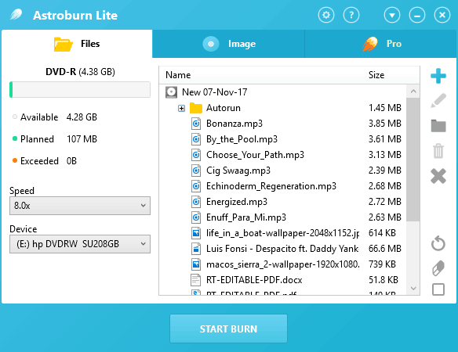Expand the Autorun folder tree node
The width and height of the screenshot is (458, 352).
(181, 109)
